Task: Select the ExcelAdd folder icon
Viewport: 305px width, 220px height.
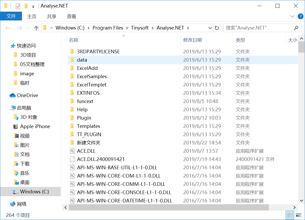Action: 72,68
